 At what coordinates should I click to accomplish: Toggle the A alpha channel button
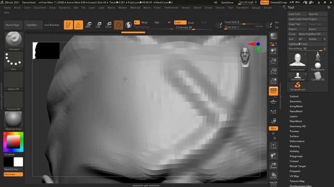point(137,22)
